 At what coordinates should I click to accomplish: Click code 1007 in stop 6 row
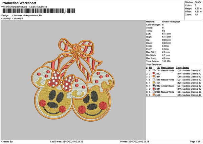pos(179,86)
